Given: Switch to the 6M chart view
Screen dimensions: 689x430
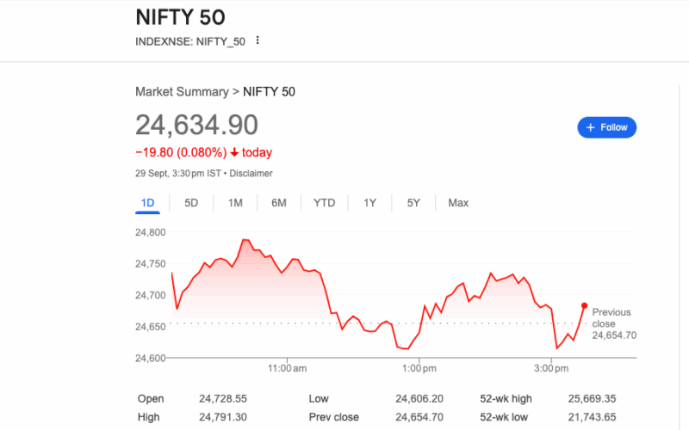Looking at the screenshot, I should pos(278,203).
